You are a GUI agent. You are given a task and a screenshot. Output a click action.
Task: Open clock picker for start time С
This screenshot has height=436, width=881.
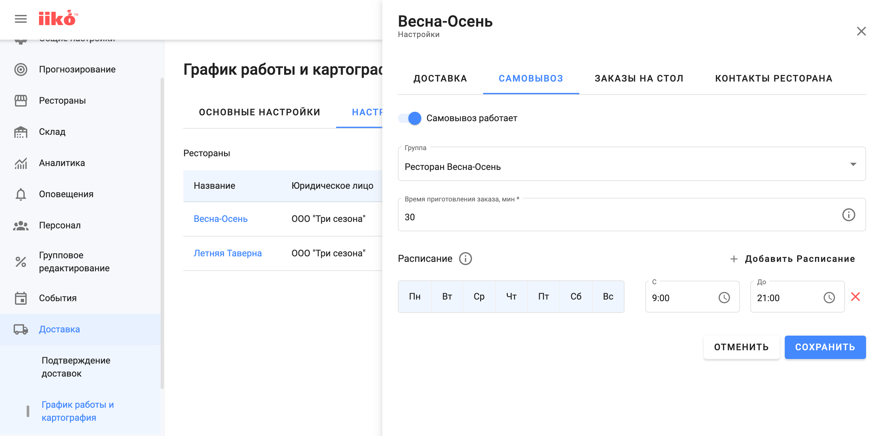click(724, 298)
